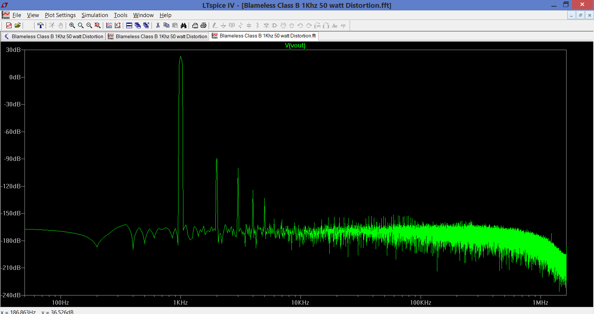Screen dimensions: 594x314
Task: Click the Paste clipboard icon
Action: coord(175,26)
